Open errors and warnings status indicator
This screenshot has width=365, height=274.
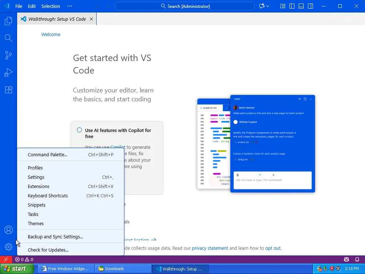[24, 259]
